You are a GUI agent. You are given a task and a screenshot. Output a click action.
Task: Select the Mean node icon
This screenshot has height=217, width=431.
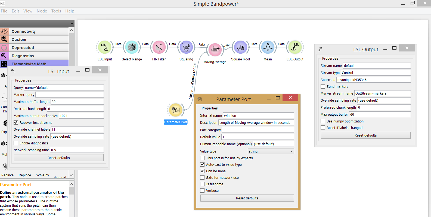[268, 47]
